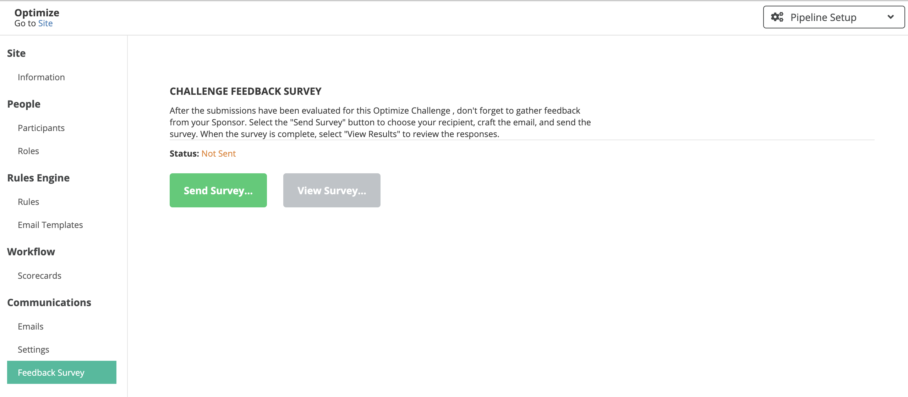Click the Site section heading
908x397 pixels.
click(x=16, y=53)
